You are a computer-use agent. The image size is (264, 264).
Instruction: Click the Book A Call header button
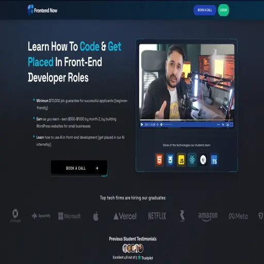tap(205, 10)
